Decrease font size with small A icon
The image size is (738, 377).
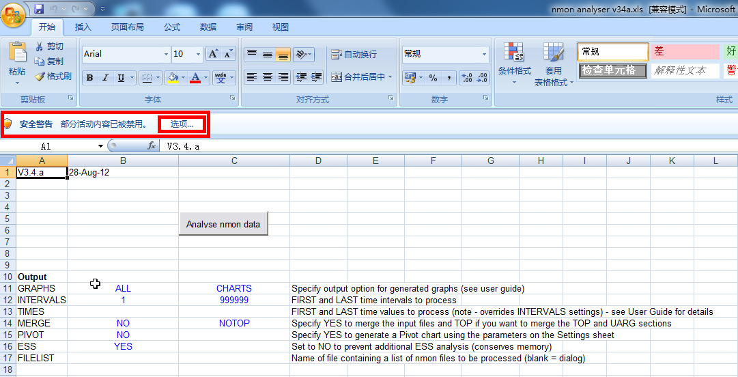(x=228, y=54)
